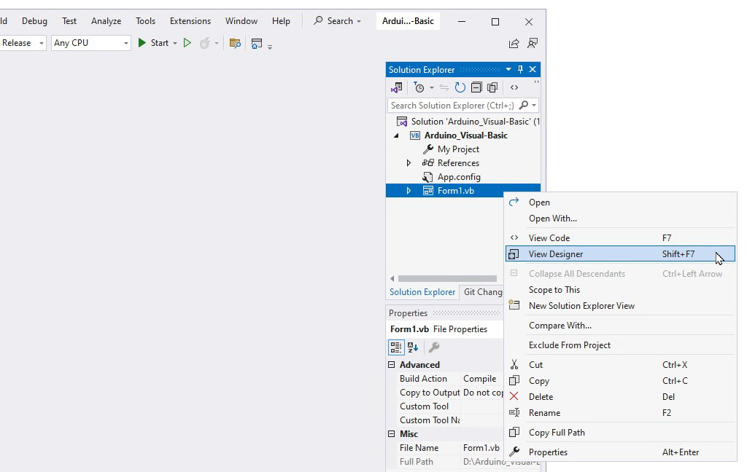The image size is (747, 472).
Task: Enable Categorized view in Properties panel
Action: click(396, 347)
